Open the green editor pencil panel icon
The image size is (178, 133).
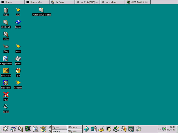click(x=116, y=129)
